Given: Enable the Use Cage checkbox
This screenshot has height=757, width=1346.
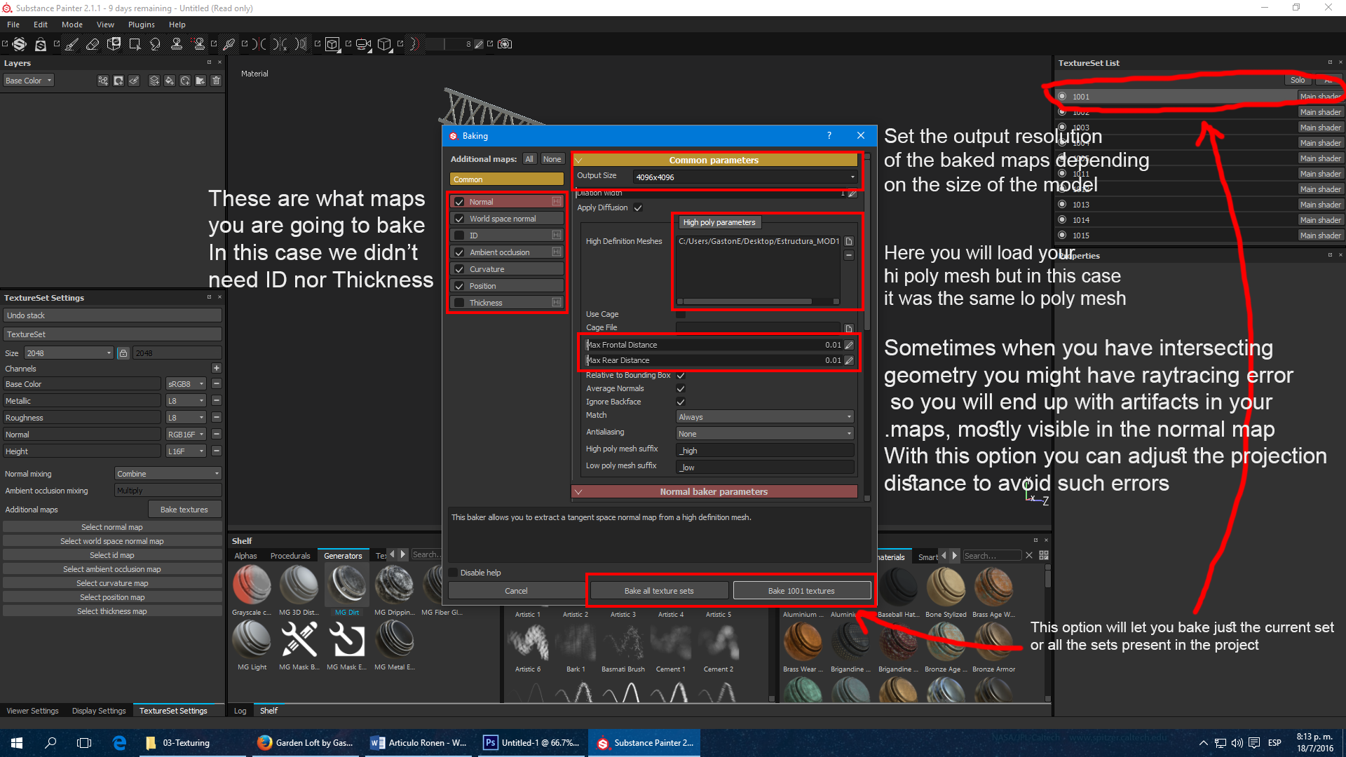Looking at the screenshot, I should point(681,314).
